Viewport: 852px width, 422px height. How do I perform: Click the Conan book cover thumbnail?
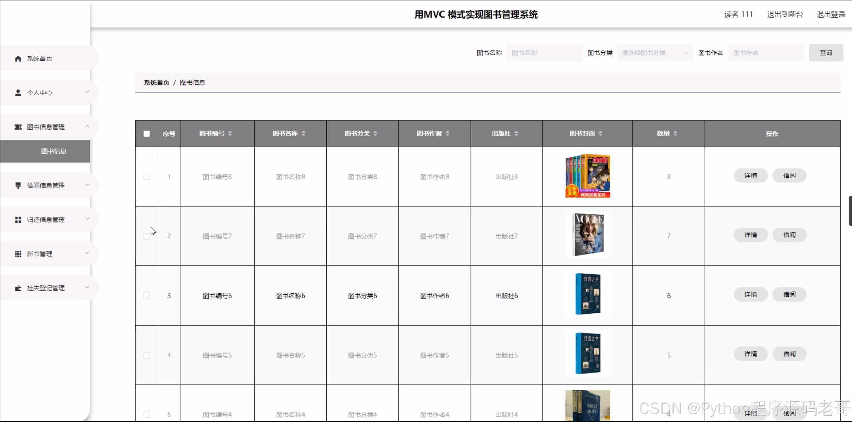coord(588,176)
